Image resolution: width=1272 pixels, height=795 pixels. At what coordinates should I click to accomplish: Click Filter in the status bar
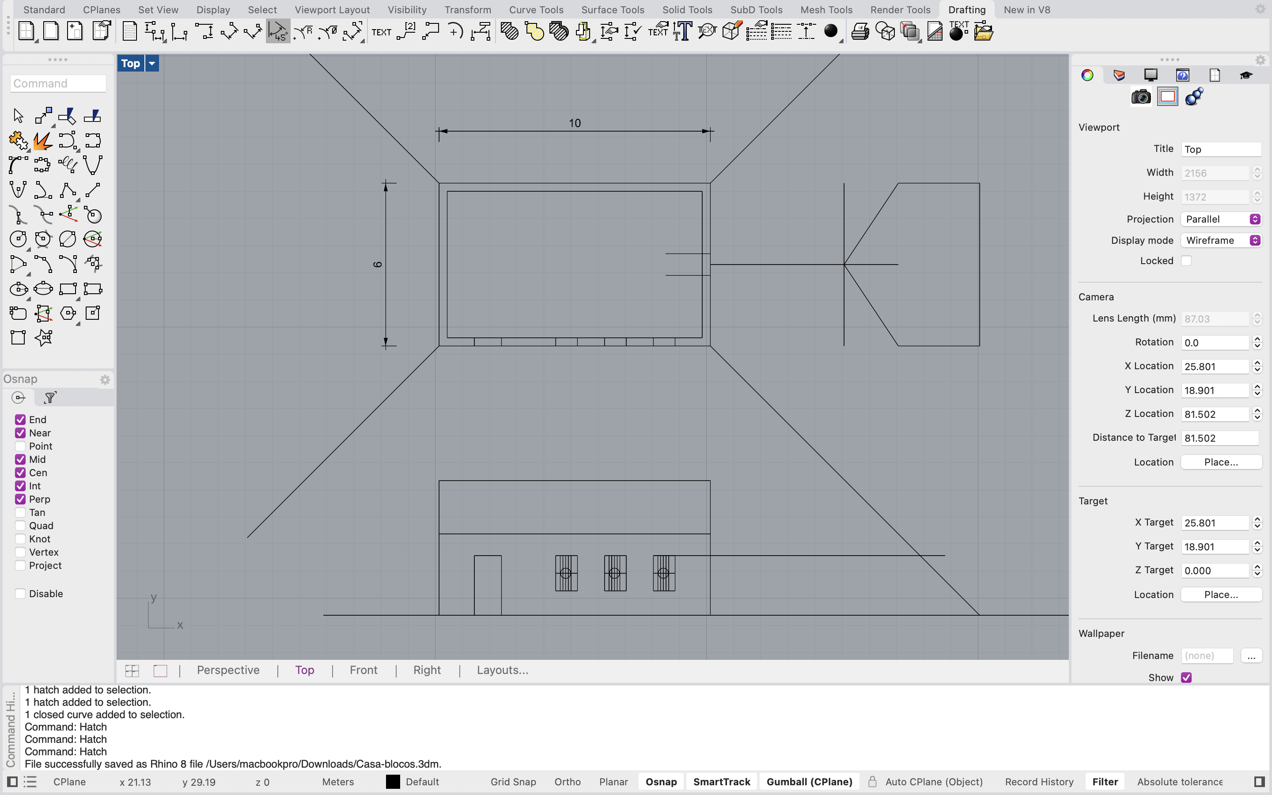pyautogui.click(x=1105, y=782)
